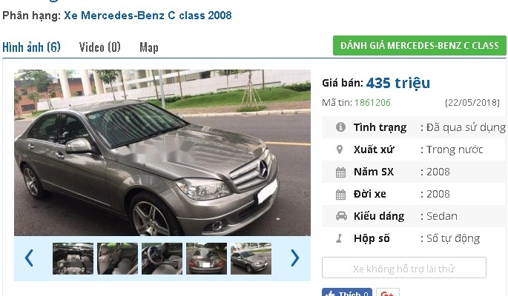508x296 pixels.
Task: Show previous thumbnails with left arrow
Action: (29, 258)
